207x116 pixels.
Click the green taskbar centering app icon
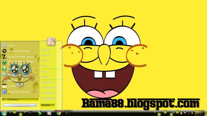(x=4, y=63)
